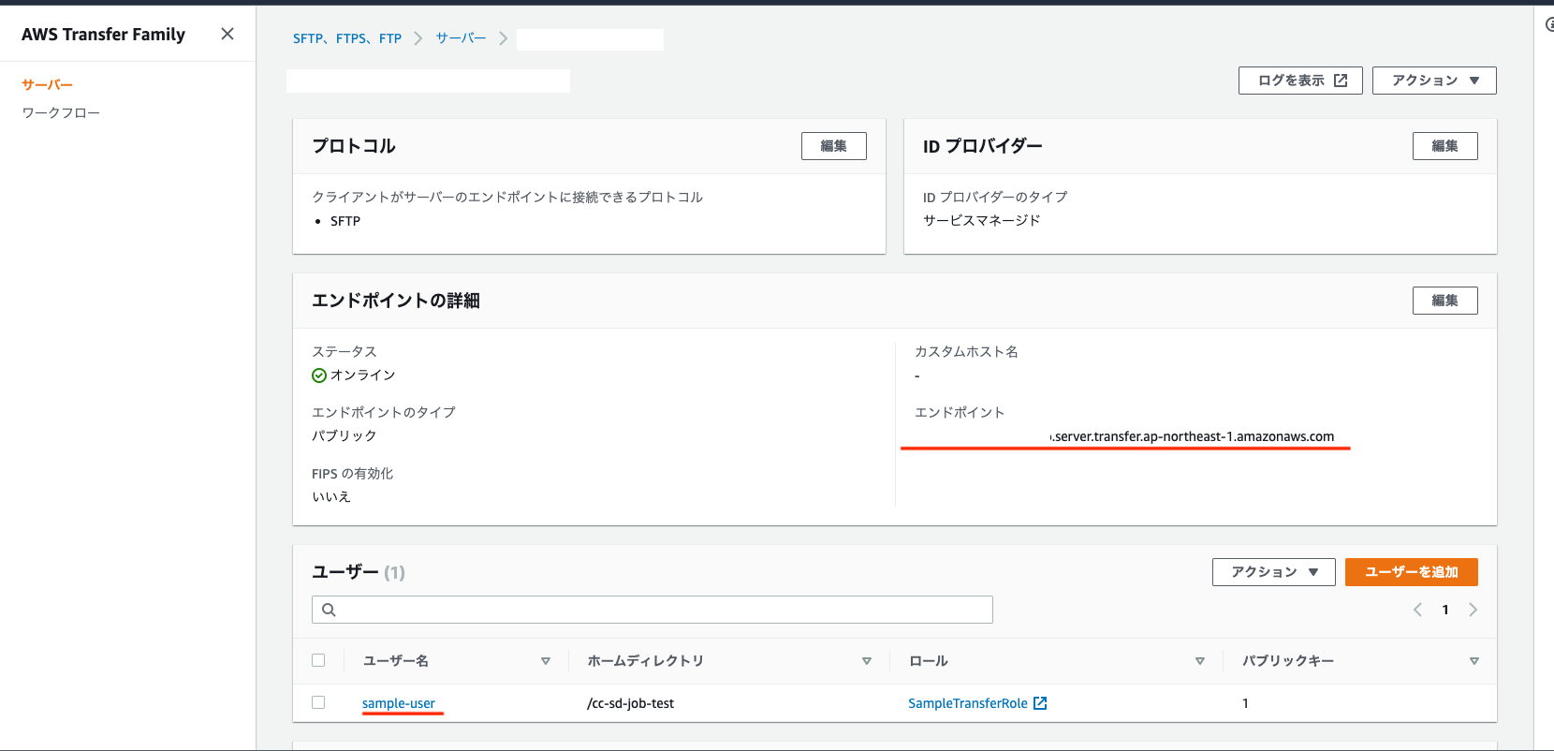Click the /cc-sd-job-test home directory cell

[x=631, y=703]
